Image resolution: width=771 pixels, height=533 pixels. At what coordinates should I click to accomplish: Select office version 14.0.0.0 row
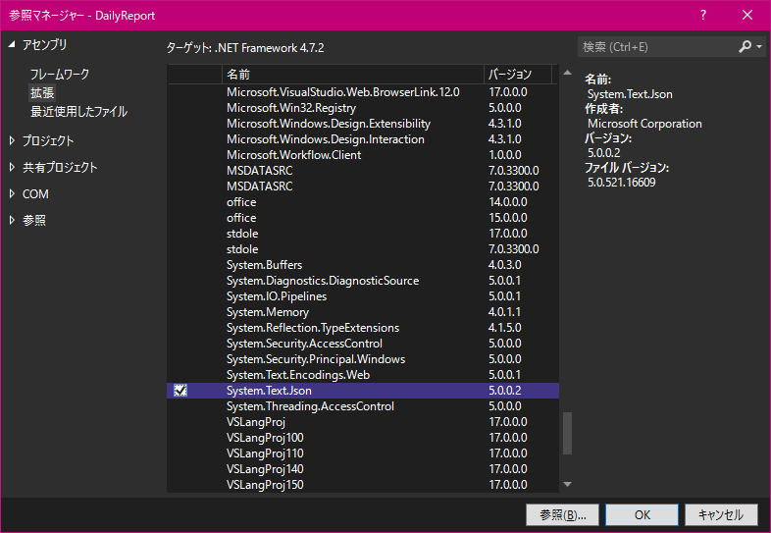tap(363, 202)
